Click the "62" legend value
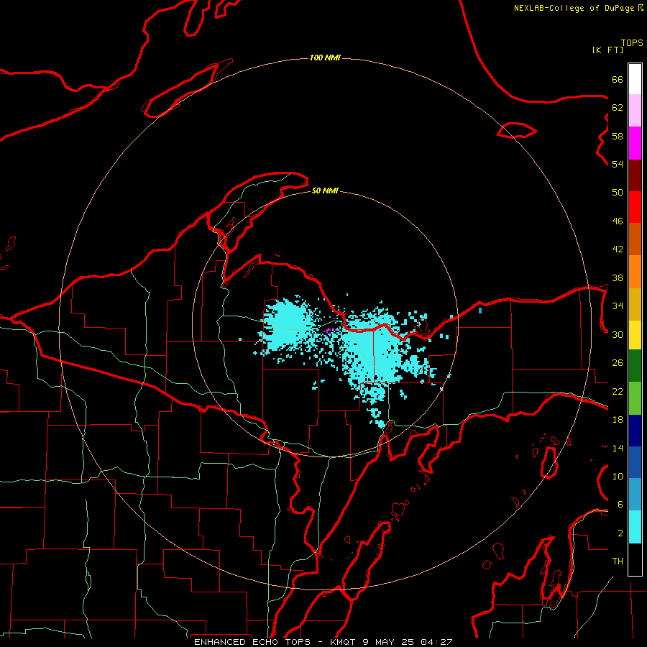The height and width of the screenshot is (647, 647). [x=618, y=108]
